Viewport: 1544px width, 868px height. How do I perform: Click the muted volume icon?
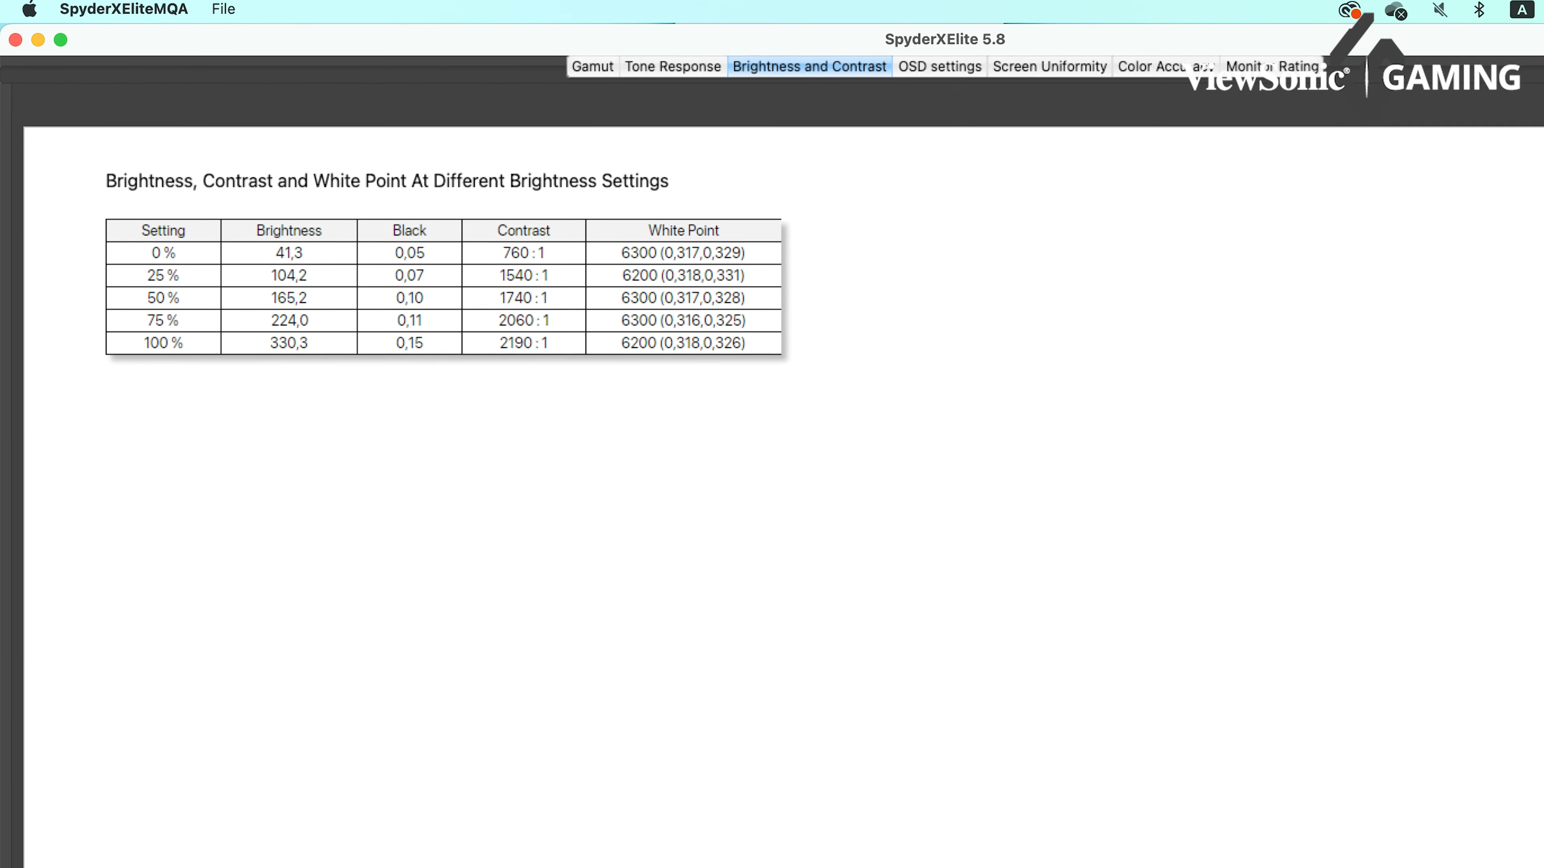pyautogui.click(x=1440, y=10)
